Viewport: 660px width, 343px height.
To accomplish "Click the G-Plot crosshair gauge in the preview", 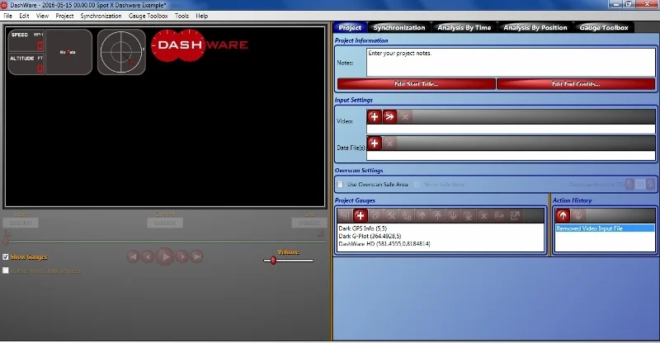I will 121,52.
